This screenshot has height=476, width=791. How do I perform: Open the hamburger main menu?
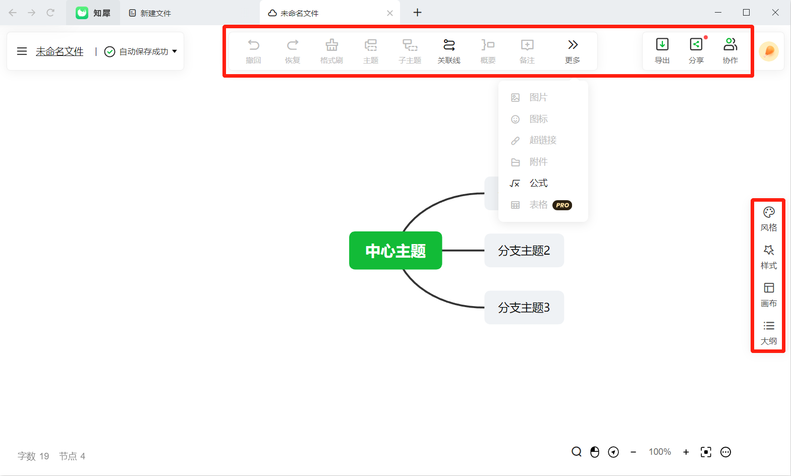(22, 51)
